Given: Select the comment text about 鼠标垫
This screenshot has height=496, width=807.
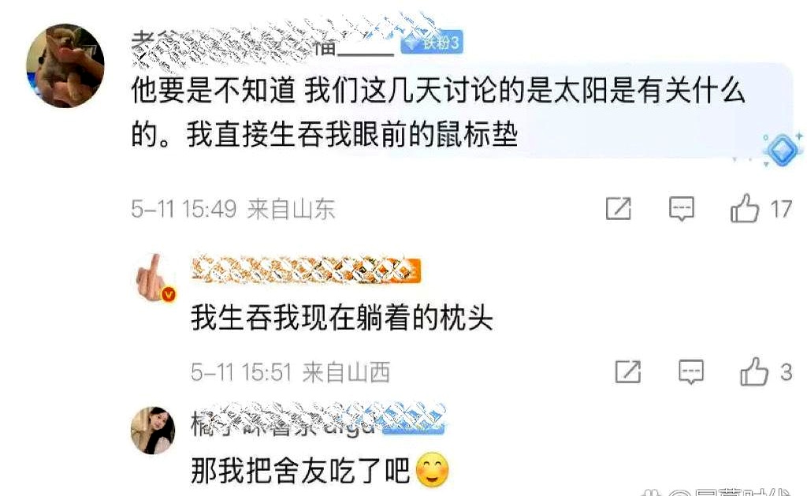Looking at the screenshot, I should coord(438,112).
